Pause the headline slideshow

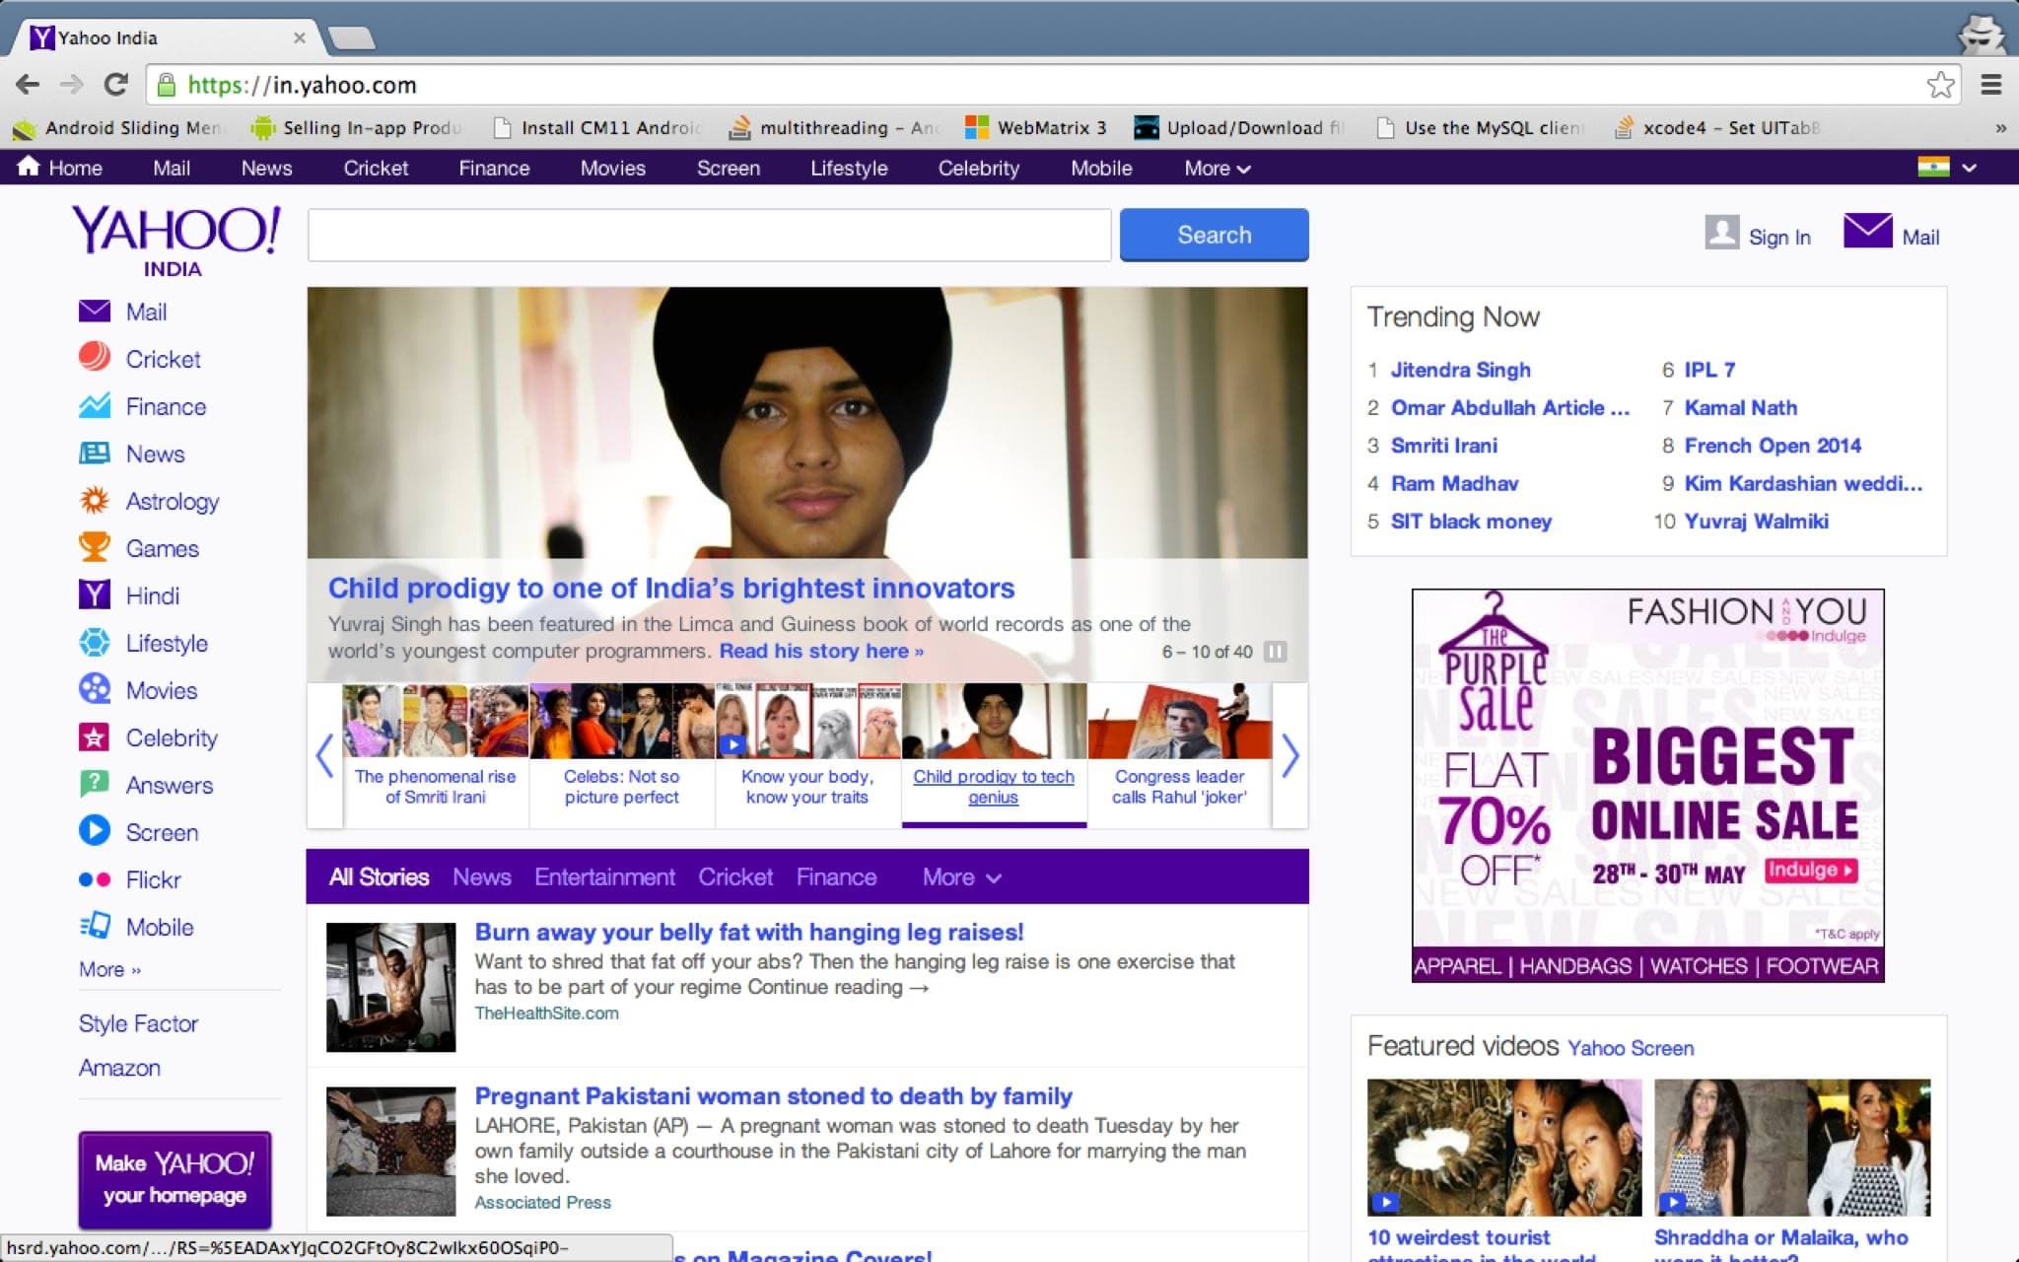point(1275,652)
